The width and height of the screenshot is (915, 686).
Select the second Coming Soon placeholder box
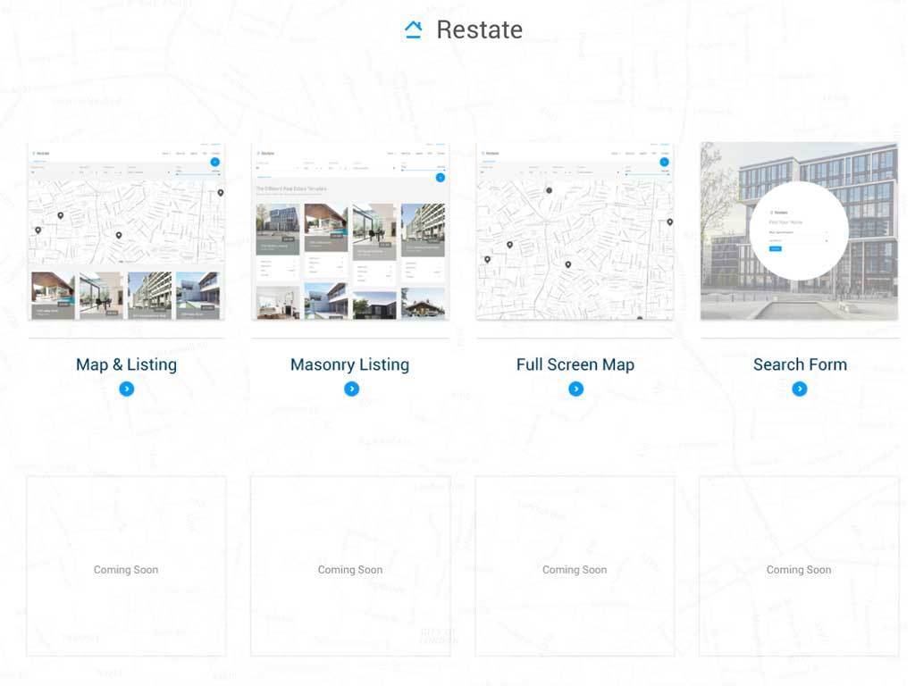pyautogui.click(x=350, y=566)
